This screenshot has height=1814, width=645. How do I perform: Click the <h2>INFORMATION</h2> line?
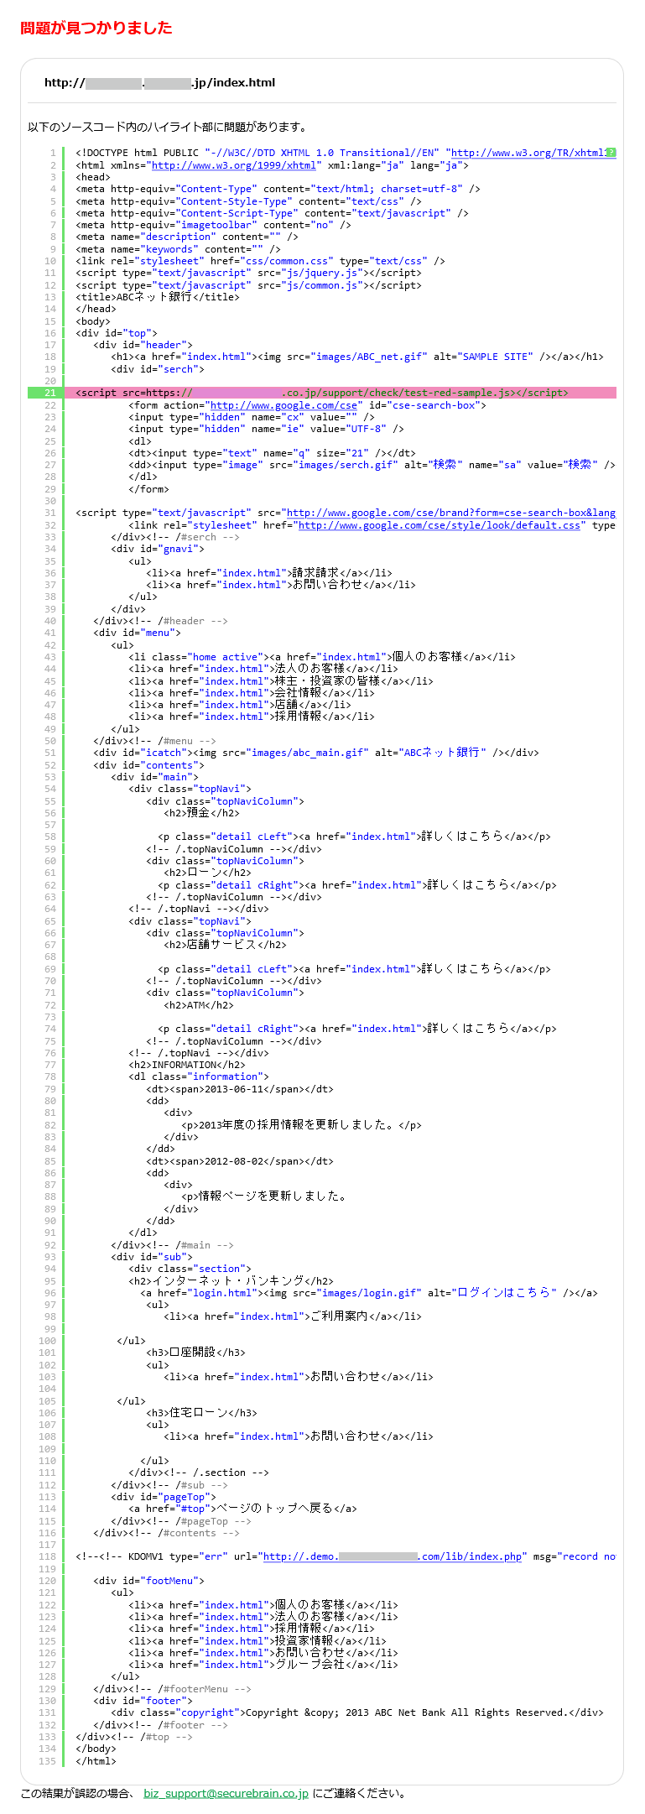[187, 1065]
